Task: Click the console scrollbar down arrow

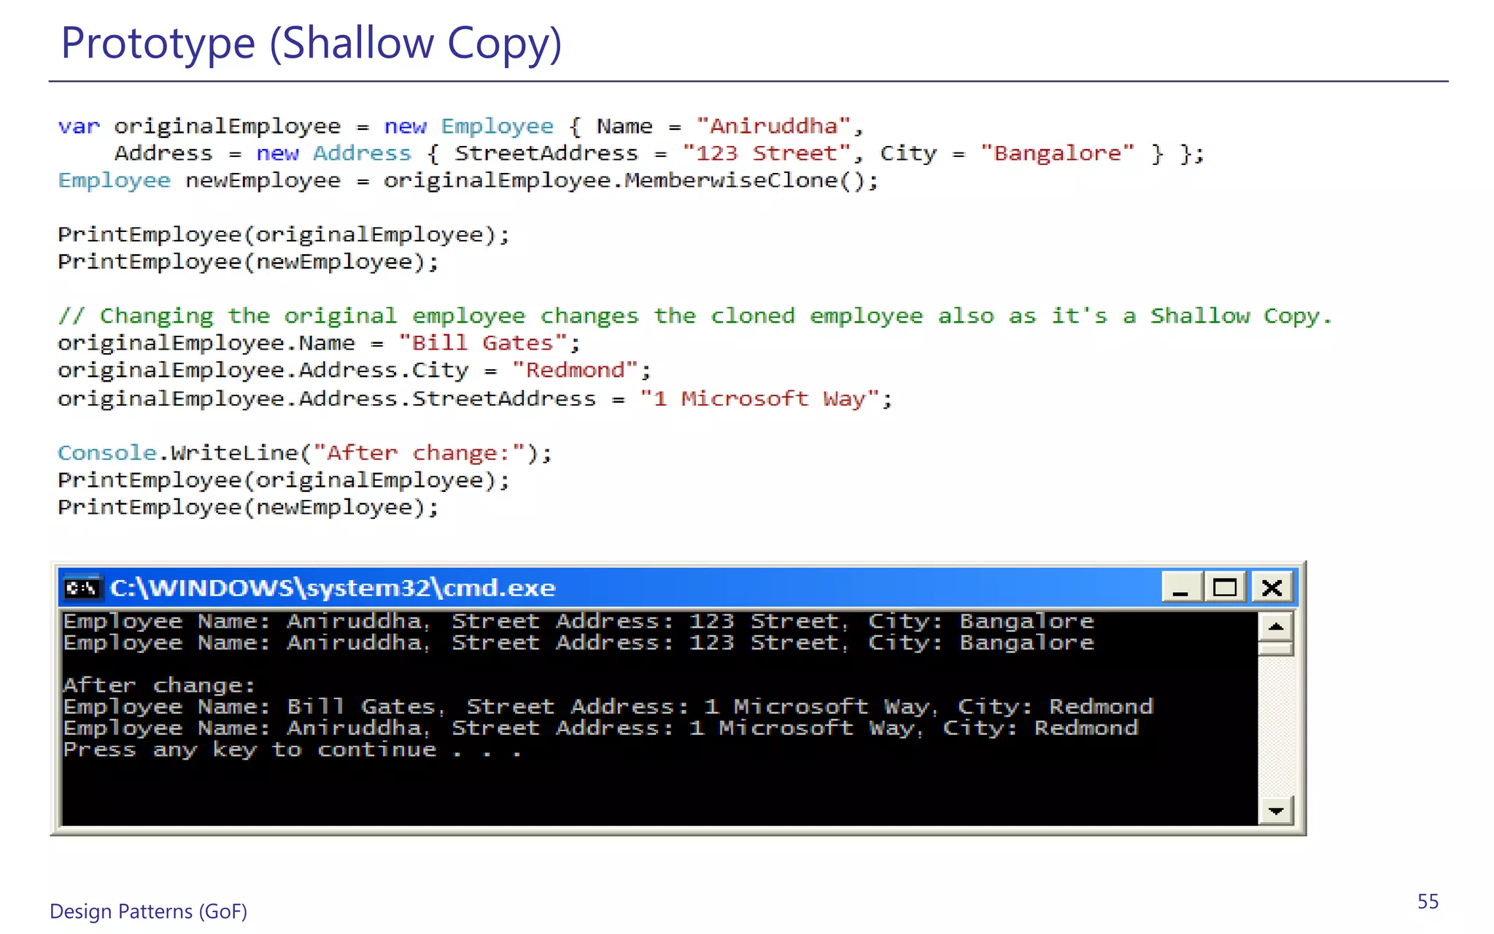Action: click(1276, 811)
